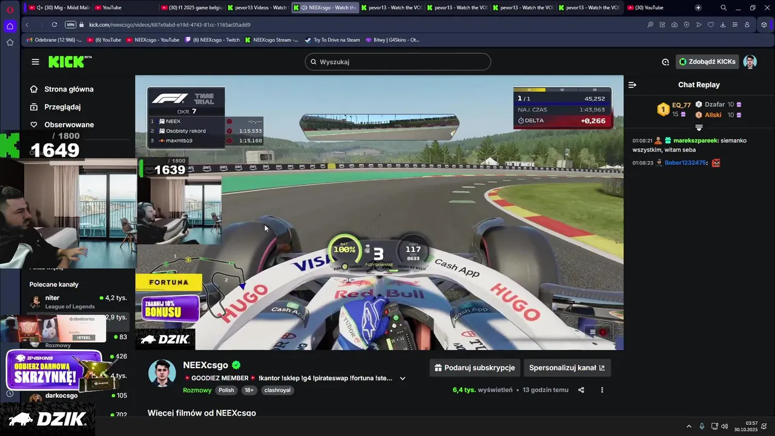Click the address bar URL
This screenshot has height=436, width=775.
pyautogui.click(x=170, y=25)
